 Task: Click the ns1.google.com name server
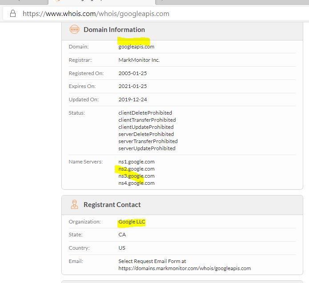(x=136, y=162)
